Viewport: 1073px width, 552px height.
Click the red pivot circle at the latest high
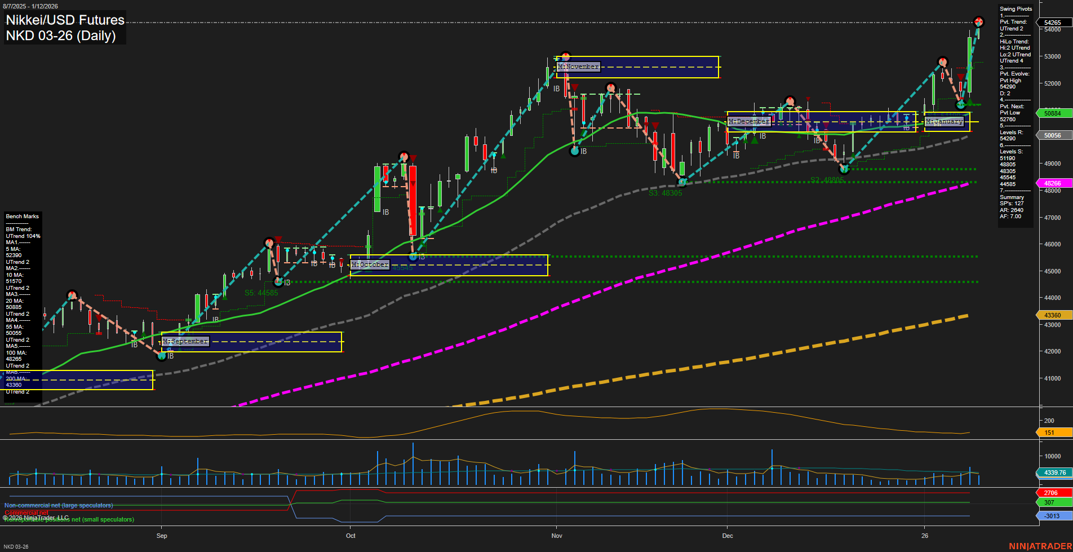click(x=979, y=21)
